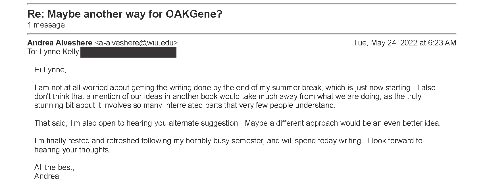Click recipient 'To: Lynne Kelly'
The height and width of the screenshot is (189, 483).
pyautogui.click(x=53, y=52)
